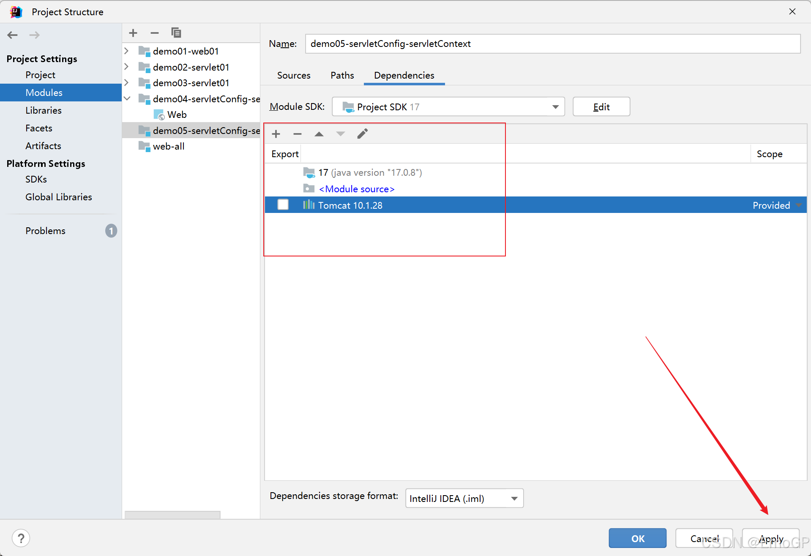Expand the demo01-web01 module

(126, 51)
